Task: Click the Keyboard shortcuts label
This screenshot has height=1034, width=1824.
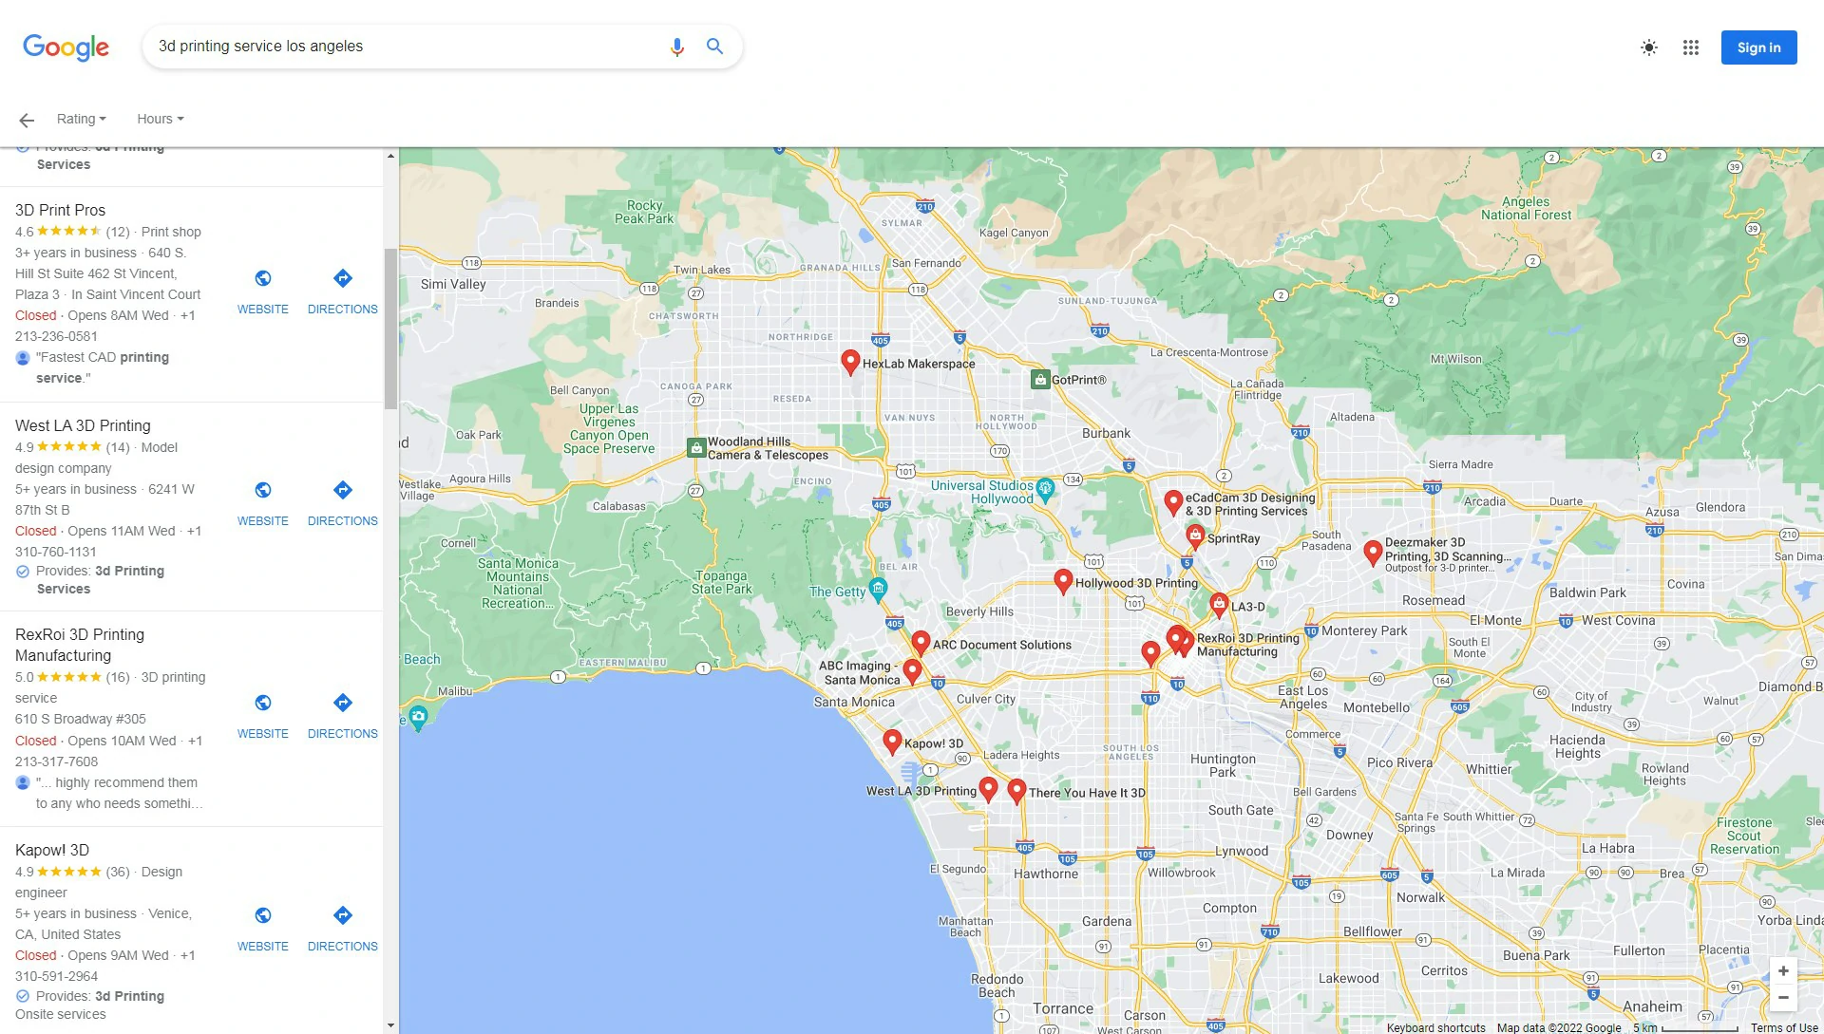Action: (x=1434, y=1027)
